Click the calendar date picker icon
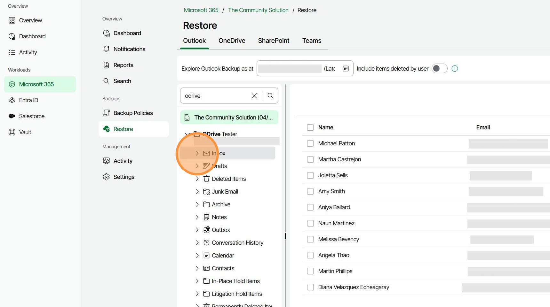Screen dimensions: 550x307 [x=346, y=69]
